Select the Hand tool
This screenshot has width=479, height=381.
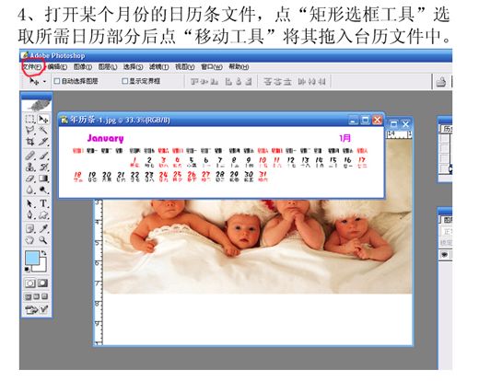pyautogui.click(x=30, y=240)
